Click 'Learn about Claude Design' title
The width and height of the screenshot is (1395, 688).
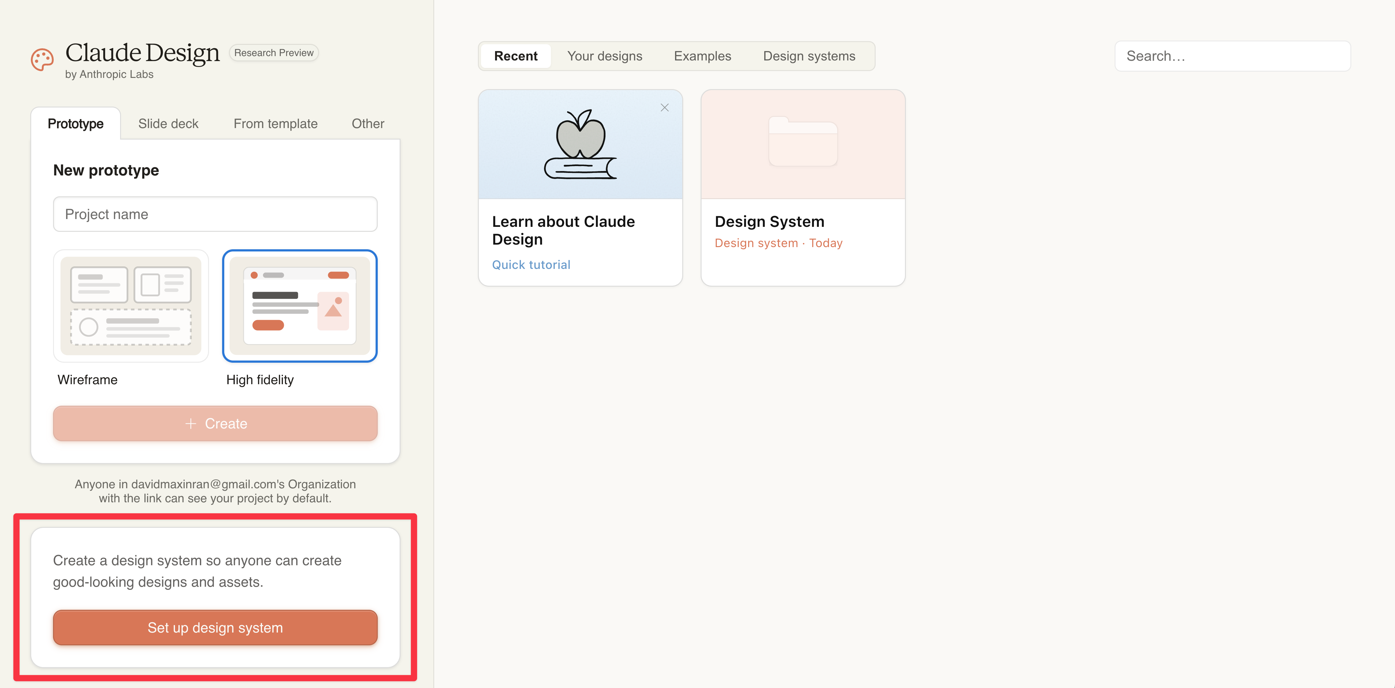point(563,230)
